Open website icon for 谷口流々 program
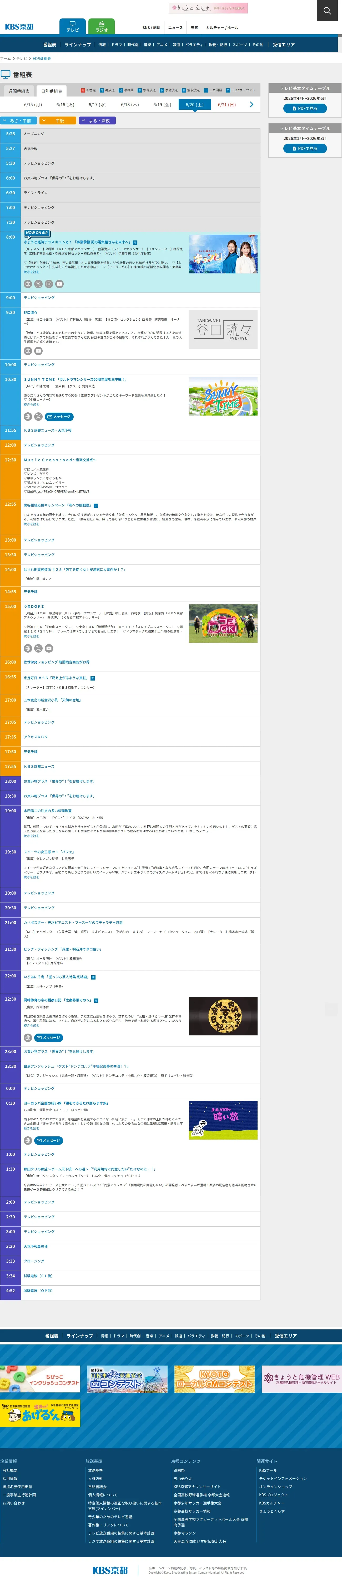The image size is (342, 1582). pyautogui.click(x=28, y=351)
